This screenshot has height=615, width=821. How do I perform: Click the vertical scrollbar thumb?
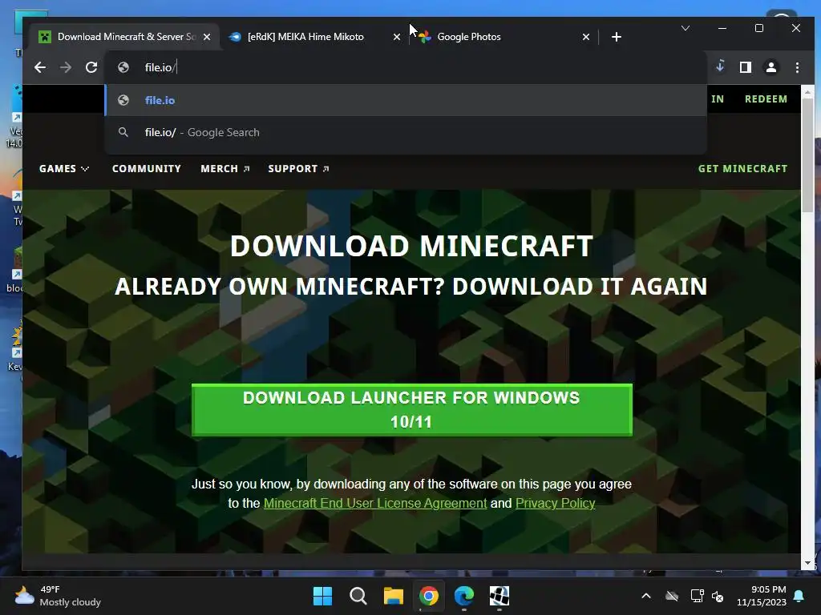[x=807, y=155]
